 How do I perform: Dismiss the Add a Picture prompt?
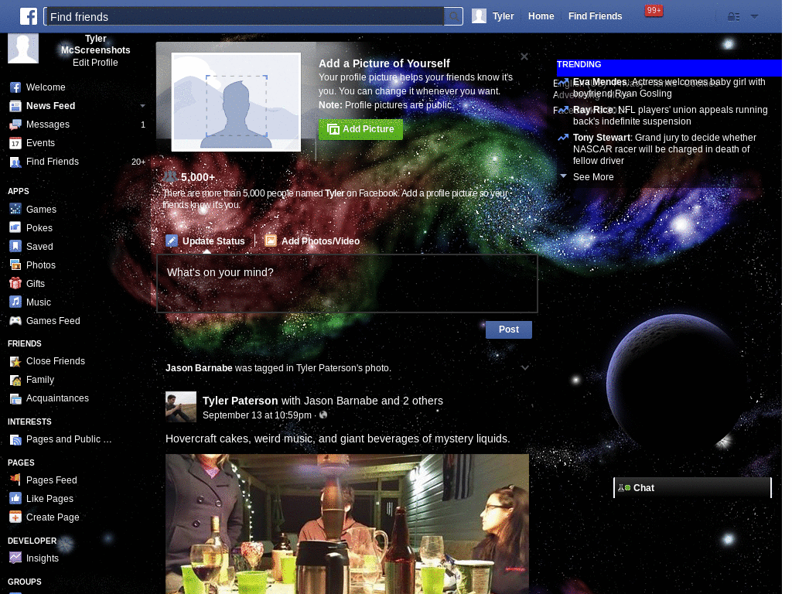click(x=524, y=56)
